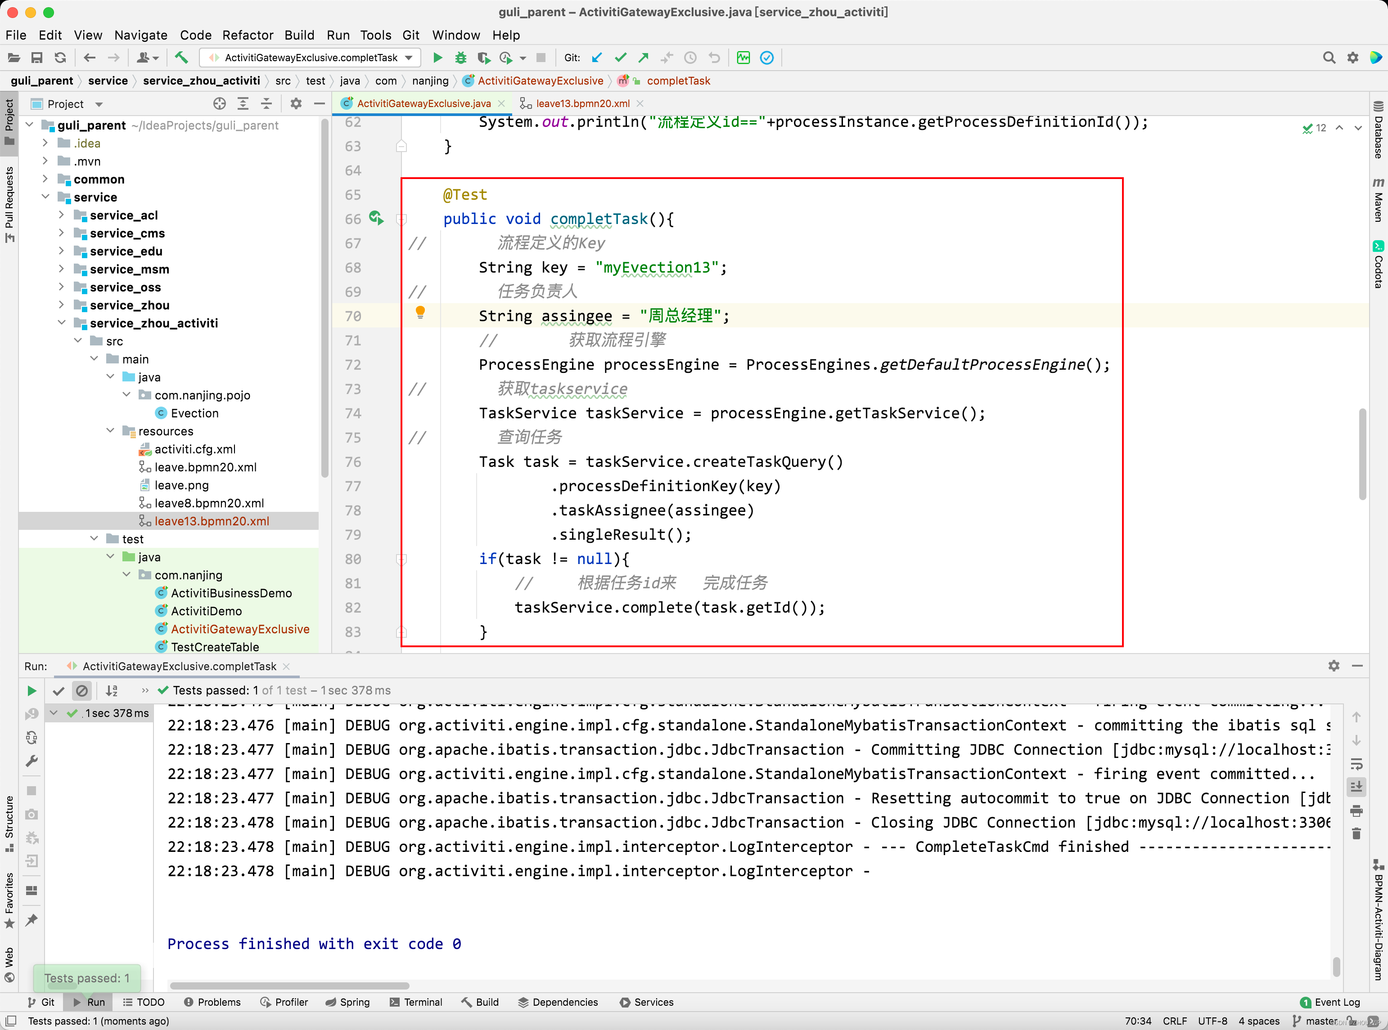Viewport: 1388px width, 1030px height.
Task: Click Git commit checkmark icon
Action: coord(620,58)
